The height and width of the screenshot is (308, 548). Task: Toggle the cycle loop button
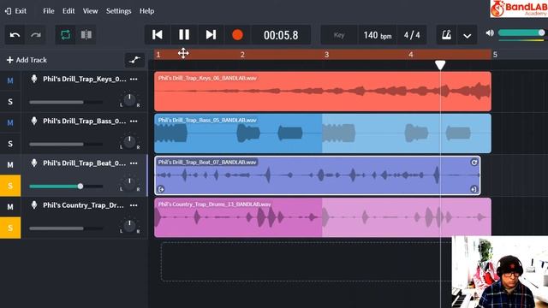65,35
